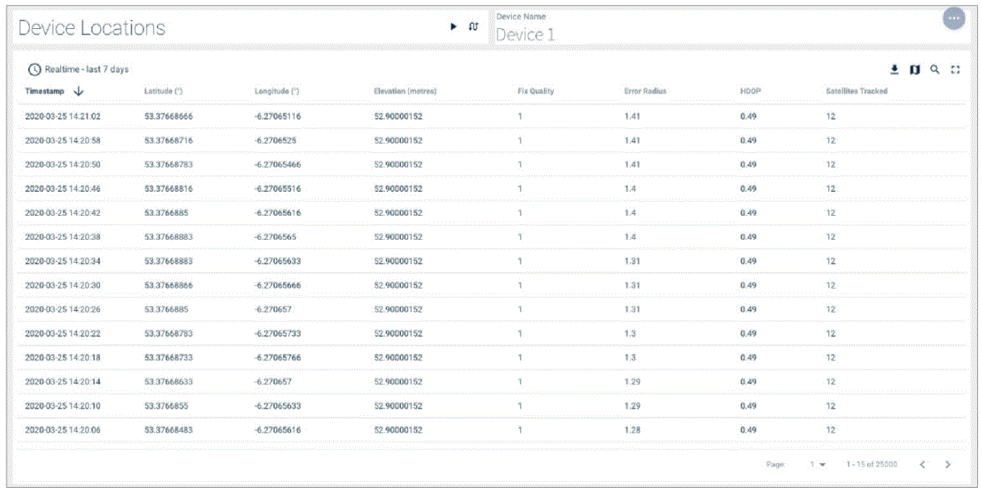982x492 pixels.
Task: Open Realtime - last 7 days time selector
Action: (x=87, y=69)
